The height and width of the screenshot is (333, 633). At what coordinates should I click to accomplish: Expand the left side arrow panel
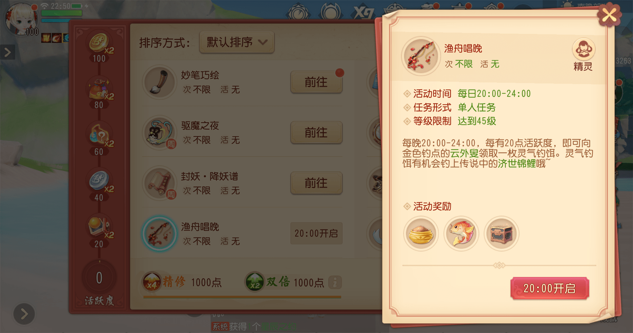tap(8, 53)
